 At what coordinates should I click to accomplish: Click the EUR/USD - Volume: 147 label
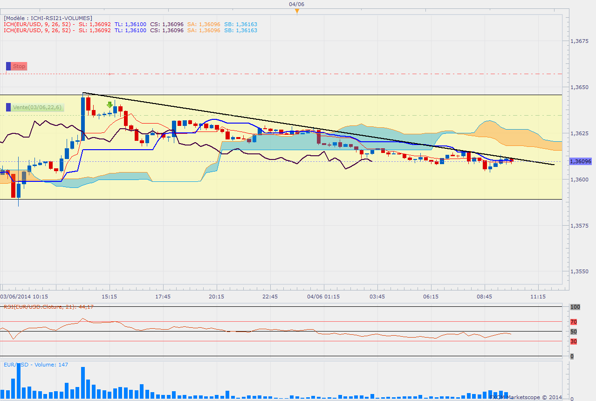[x=36, y=365]
